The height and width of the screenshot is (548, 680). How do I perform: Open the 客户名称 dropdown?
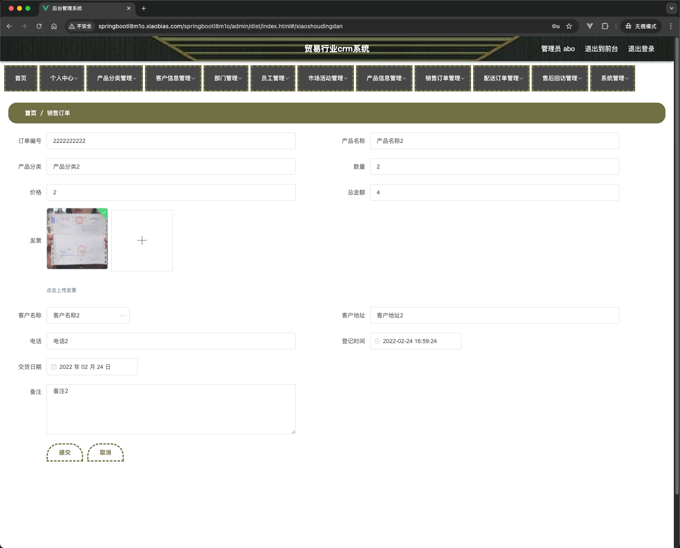pos(88,315)
